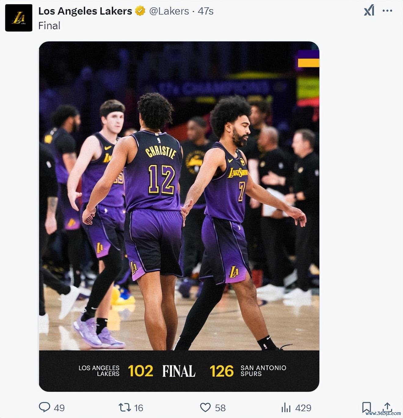Click the gold verified badge
The width and height of the screenshot is (403, 418).
(140, 11)
